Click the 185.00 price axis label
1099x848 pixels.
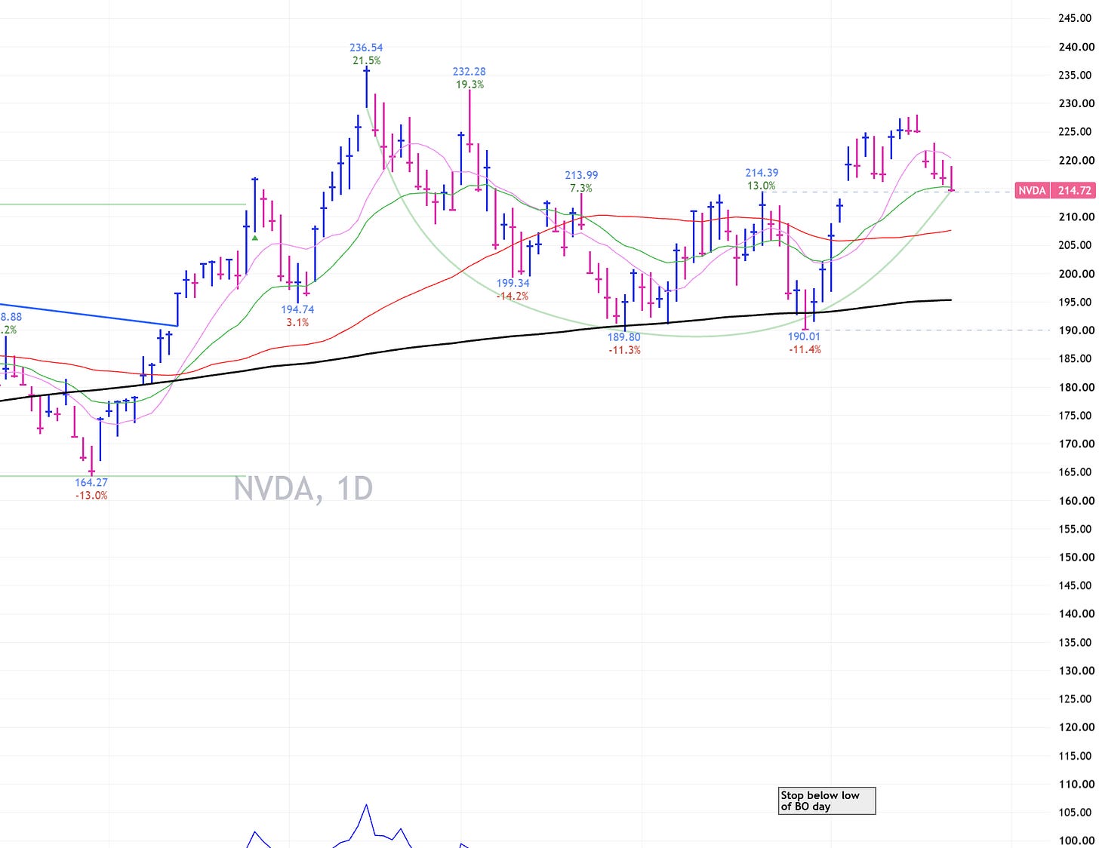(x=1076, y=358)
